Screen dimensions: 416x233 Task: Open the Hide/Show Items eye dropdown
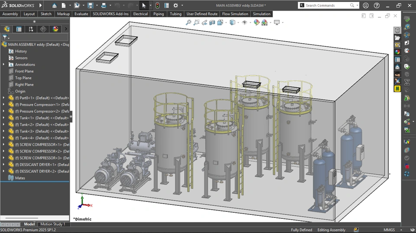point(250,22)
